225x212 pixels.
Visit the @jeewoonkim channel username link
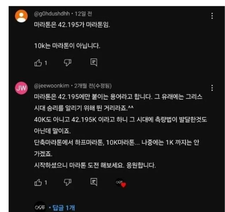51,86
